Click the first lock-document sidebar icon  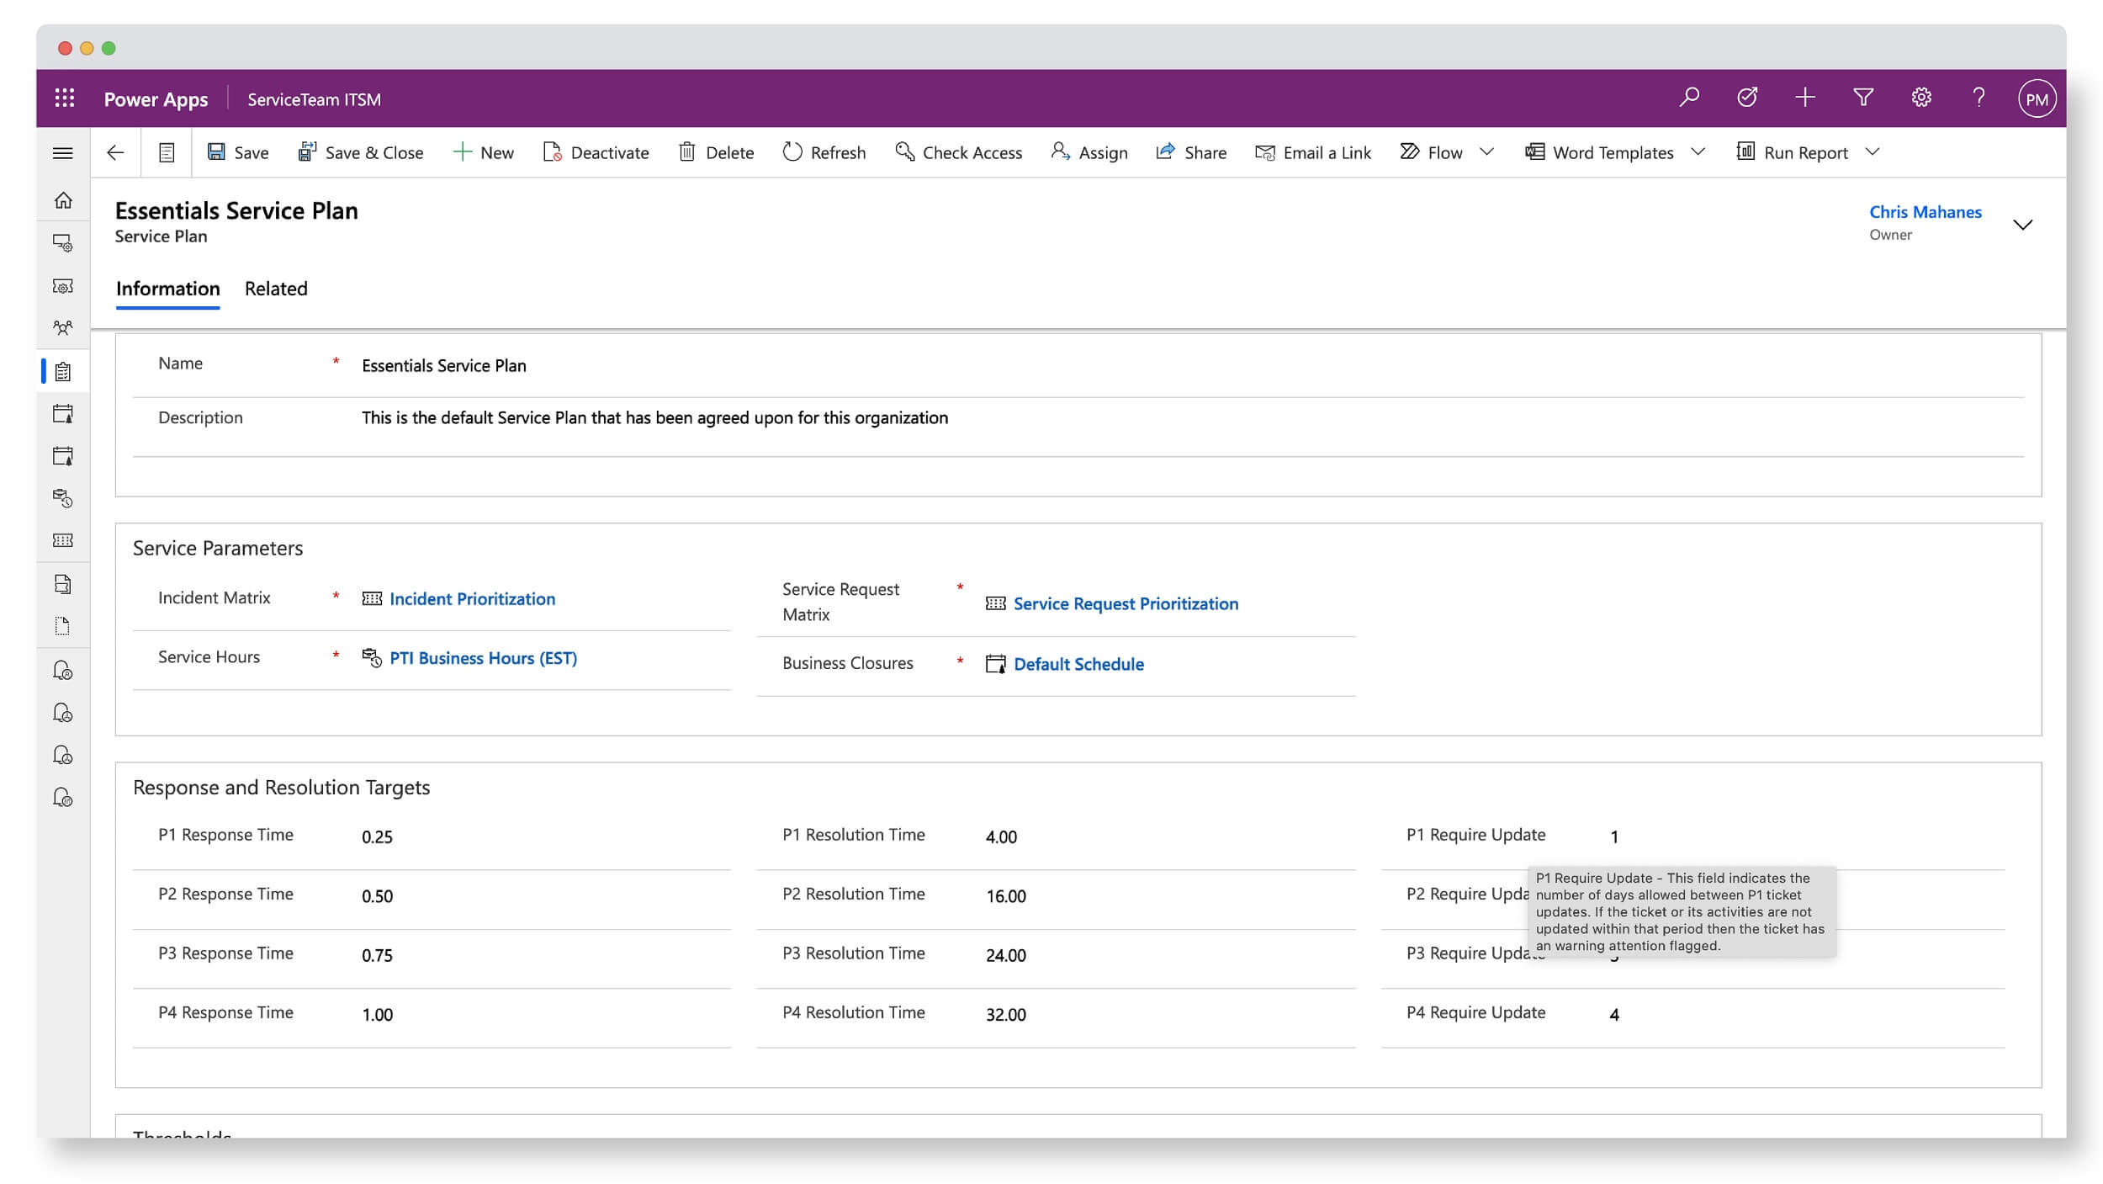[63, 671]
